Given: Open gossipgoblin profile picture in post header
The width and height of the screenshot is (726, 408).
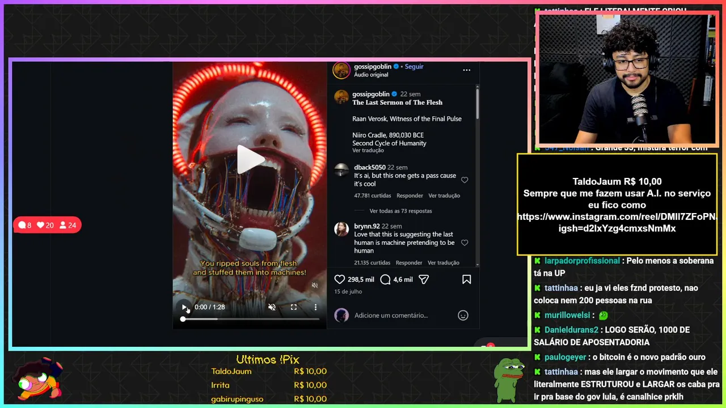Looking at the screenshot, I should 341,70.
